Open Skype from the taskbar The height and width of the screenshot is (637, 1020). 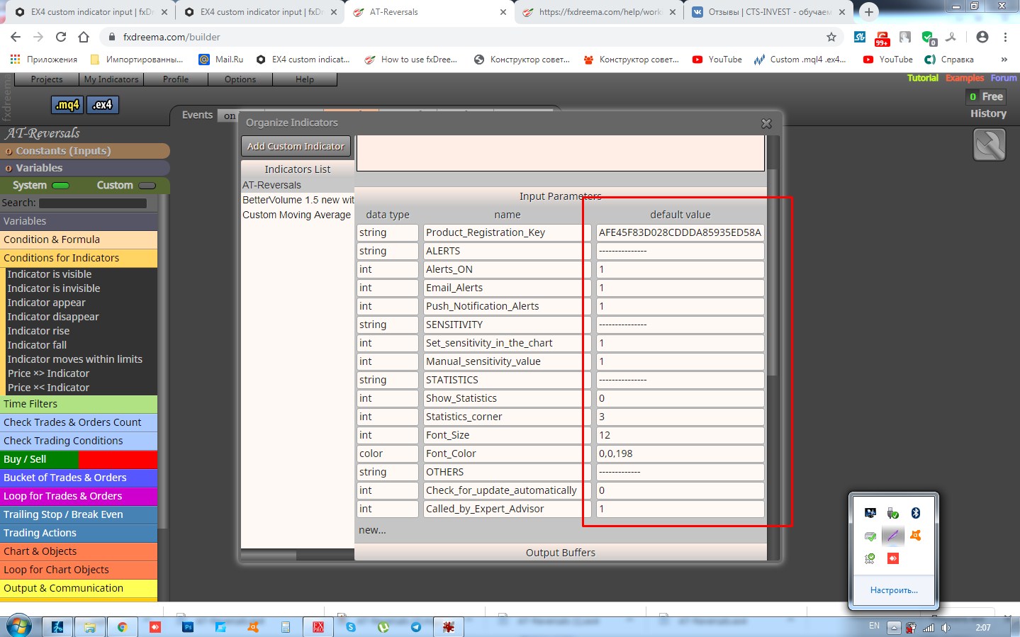(x=351, y=626)
